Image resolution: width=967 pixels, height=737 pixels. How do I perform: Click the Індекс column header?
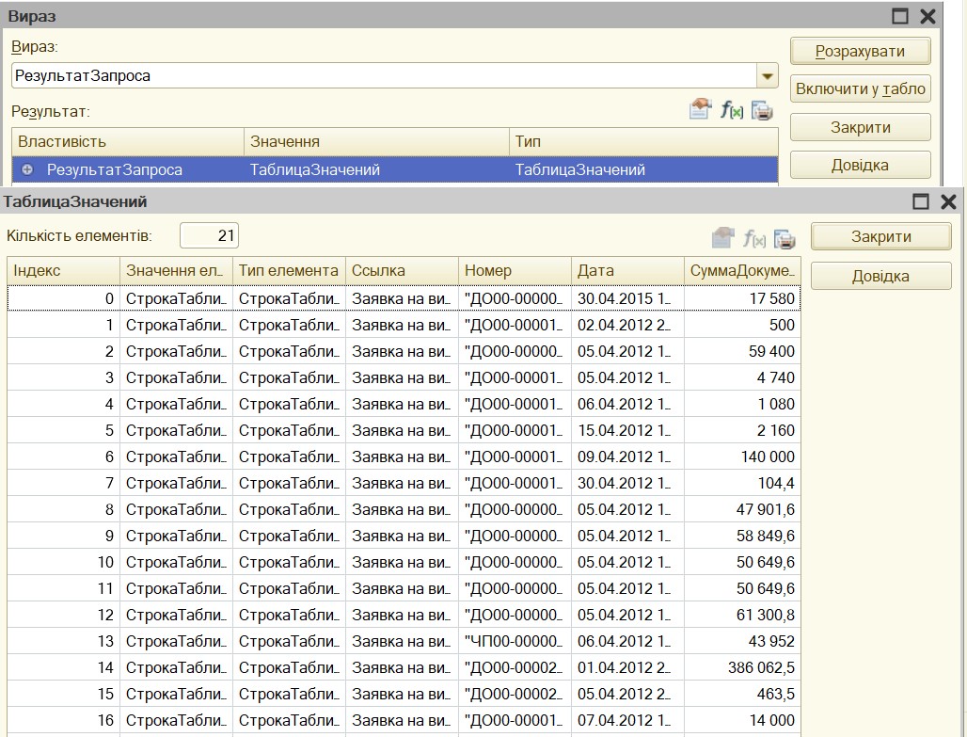coord(64,270)
